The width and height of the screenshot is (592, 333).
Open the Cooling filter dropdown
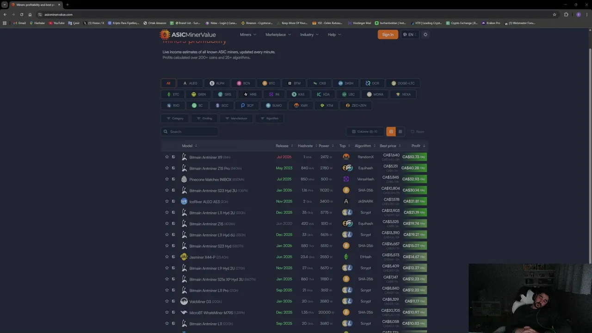[x=204, y=118]
